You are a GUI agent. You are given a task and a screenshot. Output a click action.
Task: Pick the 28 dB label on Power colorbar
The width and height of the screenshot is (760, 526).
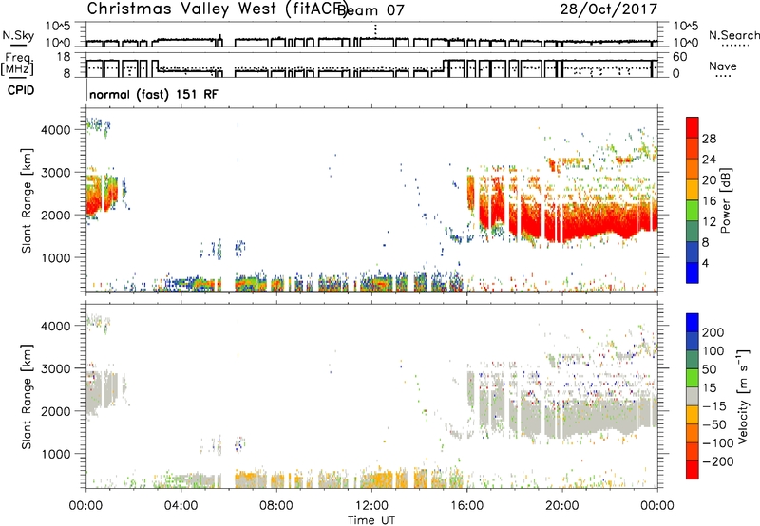pyautogui.click(x=709, y=139)
